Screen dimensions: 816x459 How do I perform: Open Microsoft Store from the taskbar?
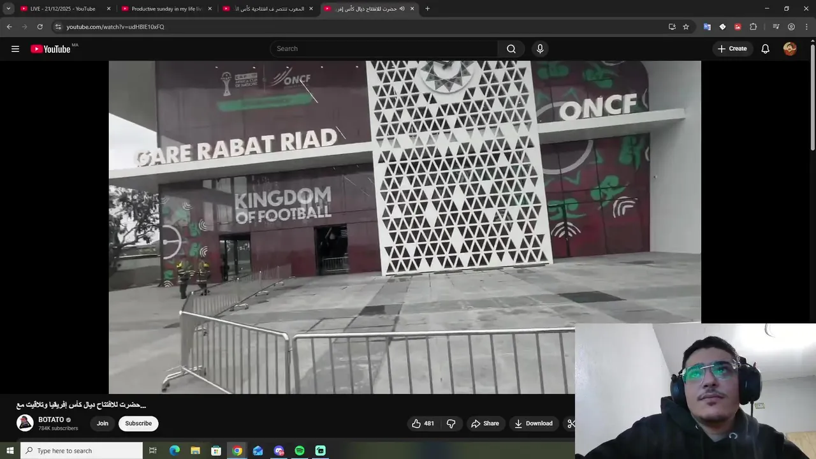point(216,451)
